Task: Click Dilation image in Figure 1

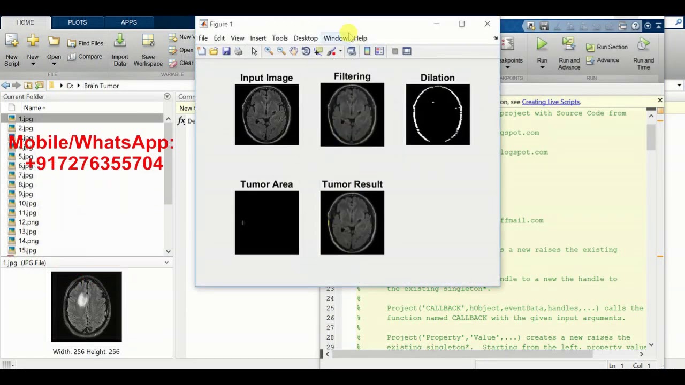Action: [438, 114]
